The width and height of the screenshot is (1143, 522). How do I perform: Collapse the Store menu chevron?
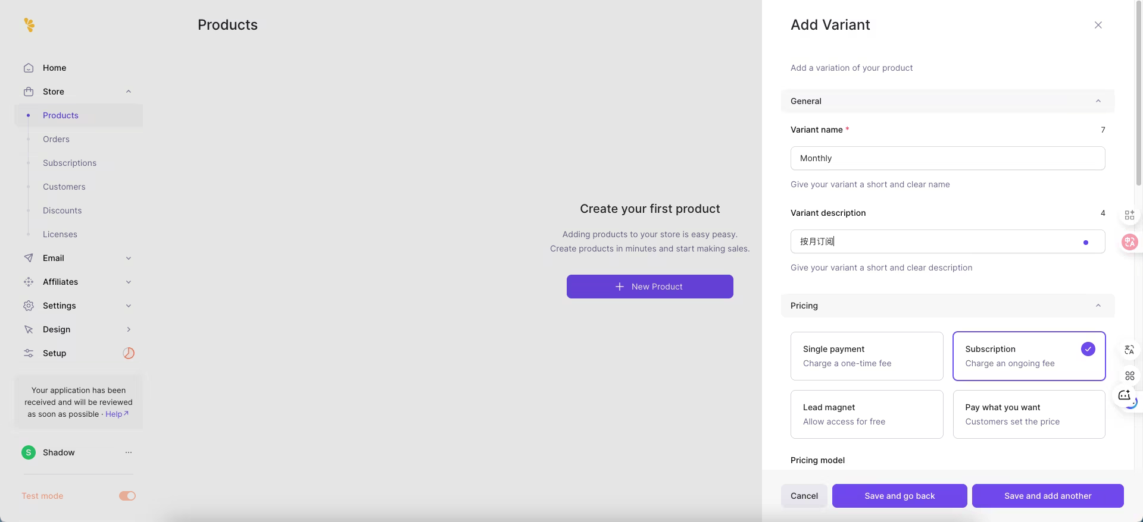coord(129,92)
